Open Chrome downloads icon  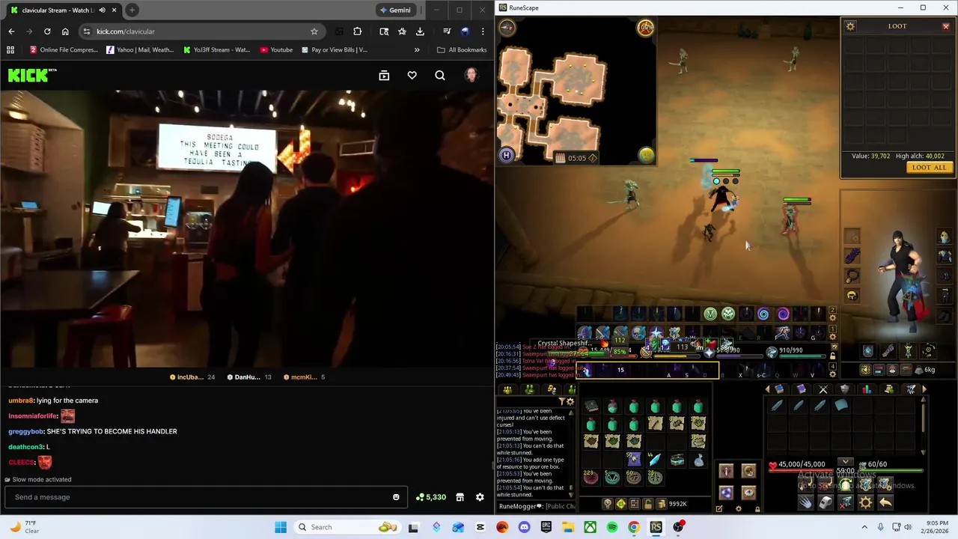(420, 31)
